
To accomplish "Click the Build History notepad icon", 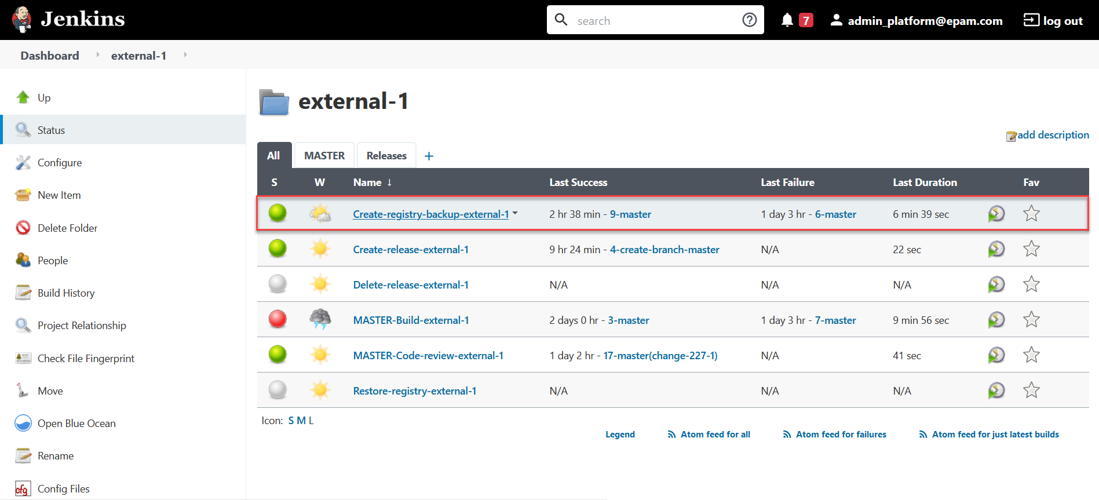I will point(23,293).
